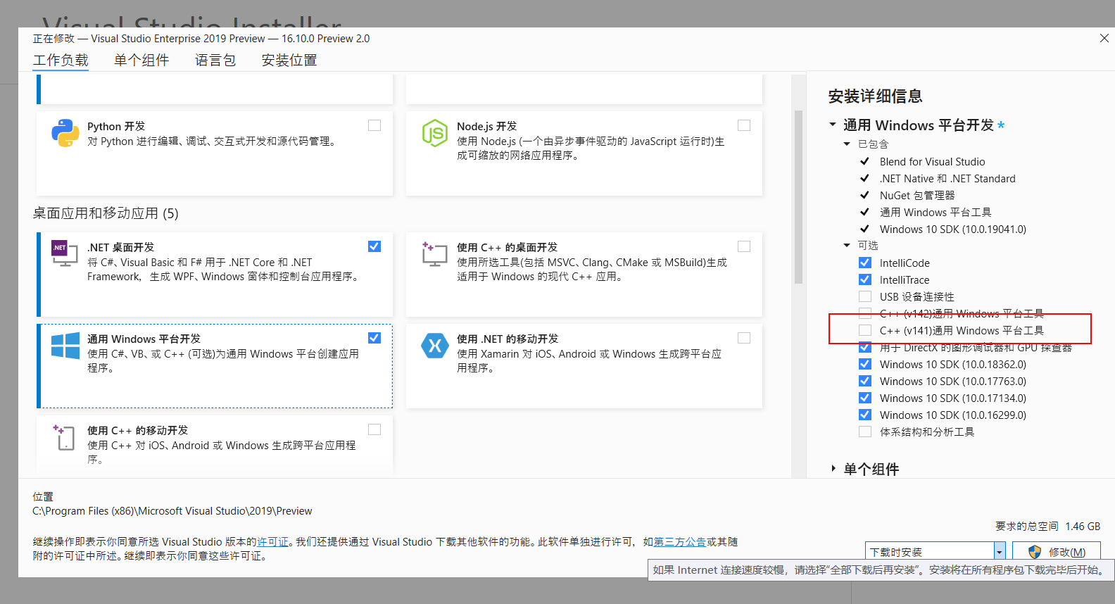1115x604 pixels.
Task: Enable the Node.js 开发 workload checkbox
Action: pyautogui.click(x=744, y=125)
